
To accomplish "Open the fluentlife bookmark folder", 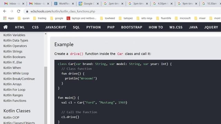I will (x=164, y=18).
